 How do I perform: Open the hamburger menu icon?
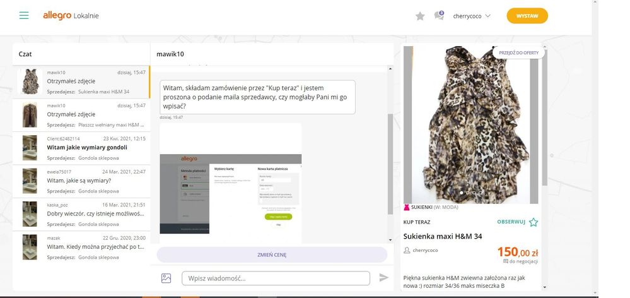tap(24, 16)
